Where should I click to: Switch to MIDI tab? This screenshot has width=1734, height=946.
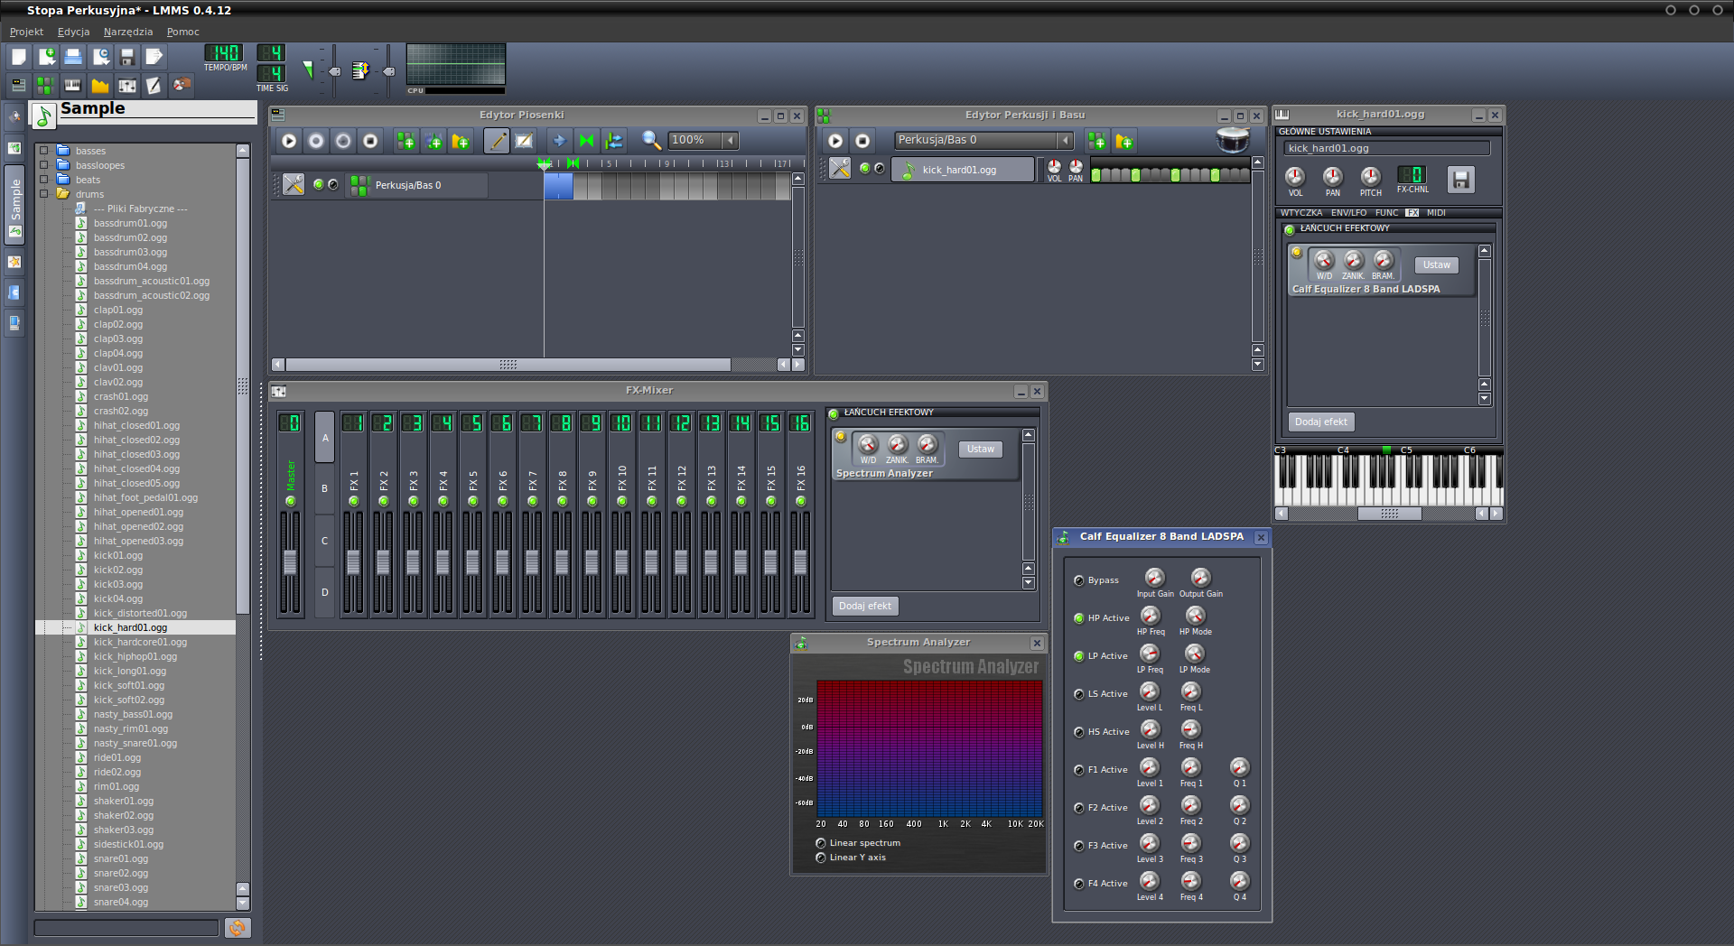pos(1436,213)
